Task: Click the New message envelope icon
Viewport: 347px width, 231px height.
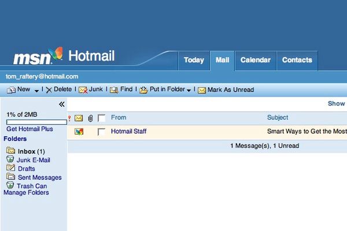Action: (x=11, y=90)
